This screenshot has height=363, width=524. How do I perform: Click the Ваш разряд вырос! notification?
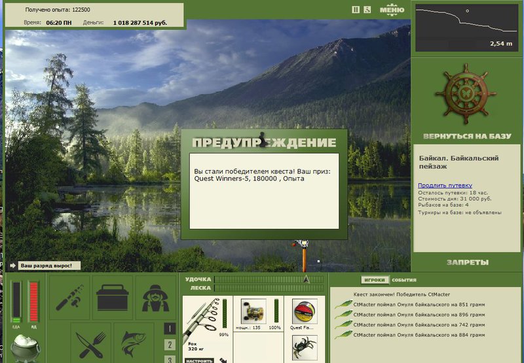coord(49,266)
